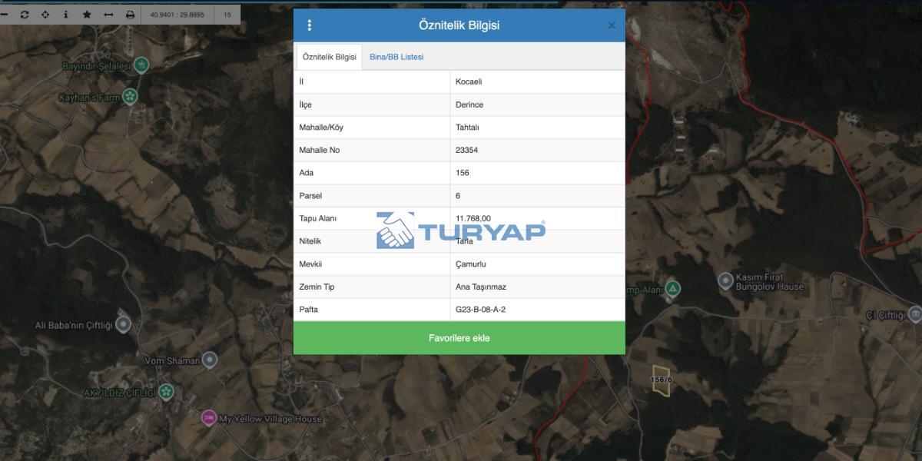Click the 156/6 parcel on the map

(x=661, y=380)
